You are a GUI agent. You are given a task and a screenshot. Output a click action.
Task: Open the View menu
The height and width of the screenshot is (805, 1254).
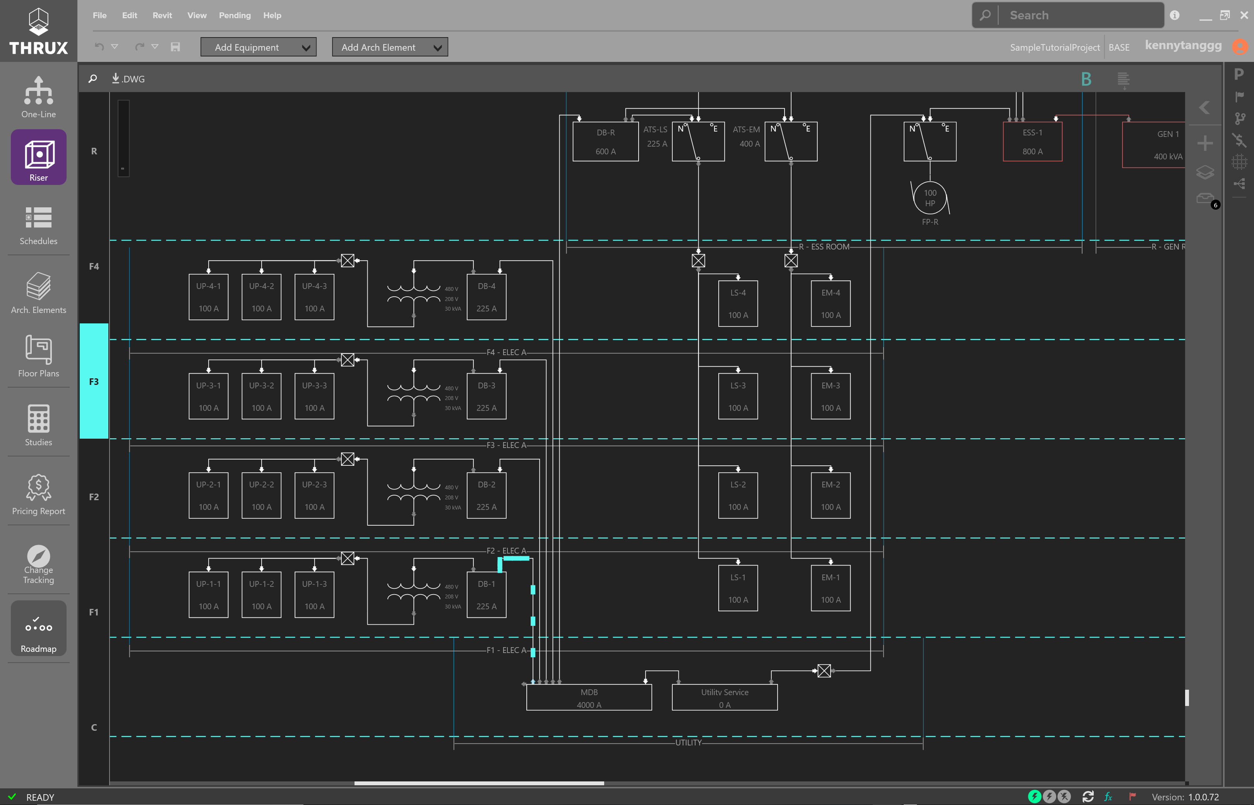(197, 15)
